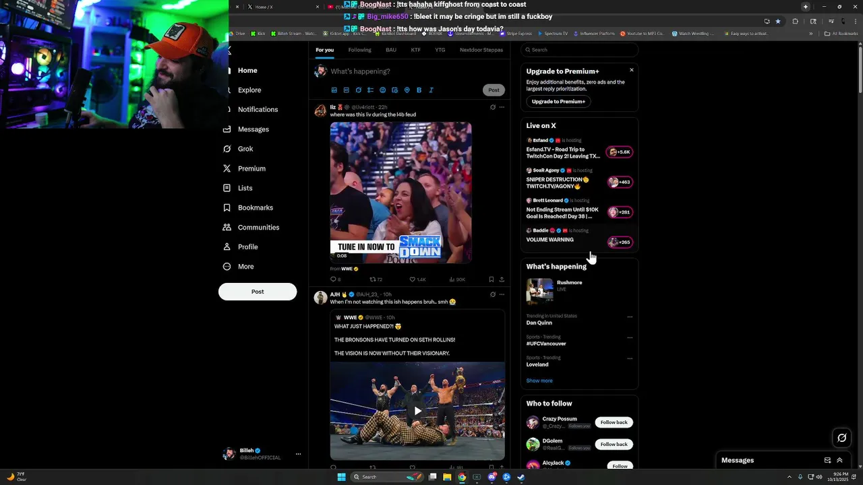The height and width of the screenshot is (485, 863).
Task: Open the Windows Start menu
Action: click(x=341, y=477)
